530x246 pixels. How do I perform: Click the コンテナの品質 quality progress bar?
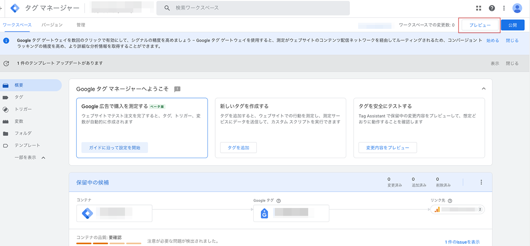click(x=109, y=243)
